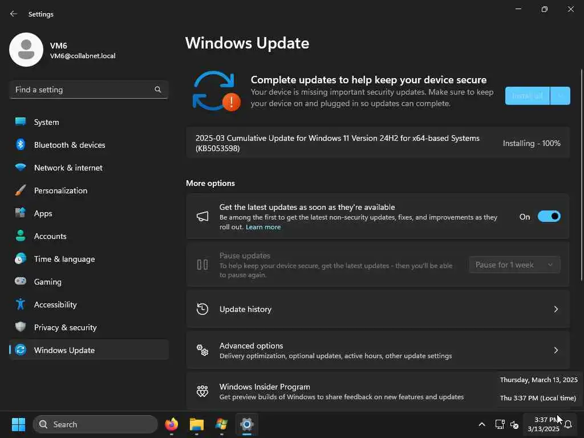Open the Learn more link
The width and height of the screenshot is (584, 438).
tap(263, 227)
